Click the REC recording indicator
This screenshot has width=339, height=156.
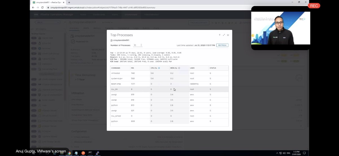[x=314, y=5]
